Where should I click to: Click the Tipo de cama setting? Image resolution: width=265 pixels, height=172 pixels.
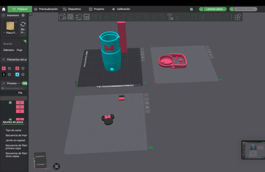tap(13, 130)
